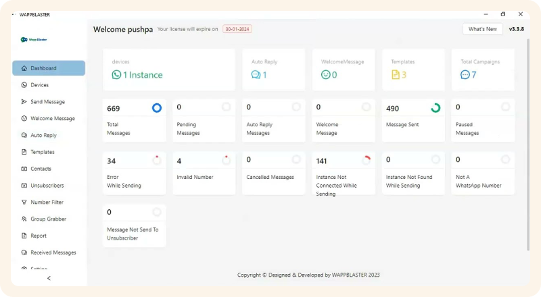Click the WhatsApp icon in devices card
Viewport: 541px width, 297px height.
[116, 75]
